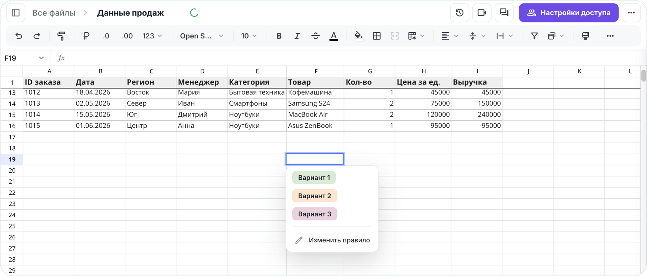
Task: Open the 123 number format dropdown
Action: [x=152, y=36]
